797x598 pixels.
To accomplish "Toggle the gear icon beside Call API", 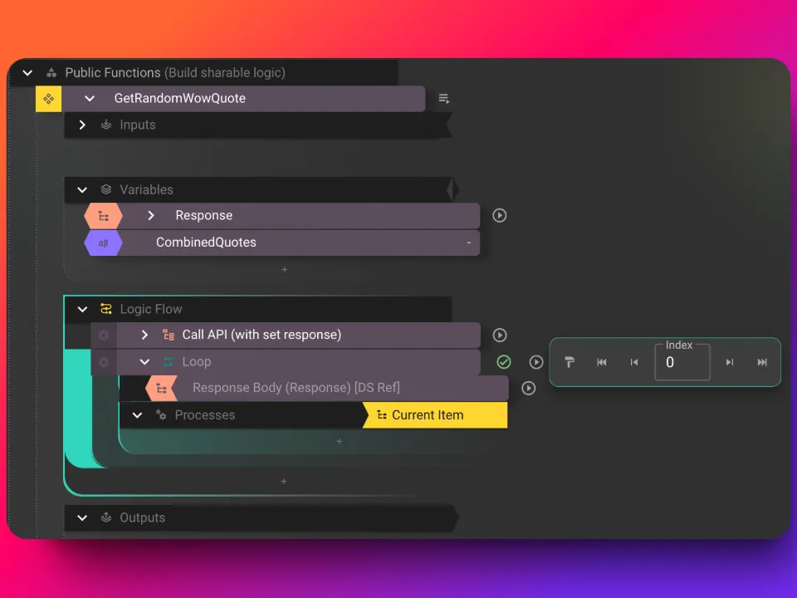I will pyautogui.click(x=103, y=336).
